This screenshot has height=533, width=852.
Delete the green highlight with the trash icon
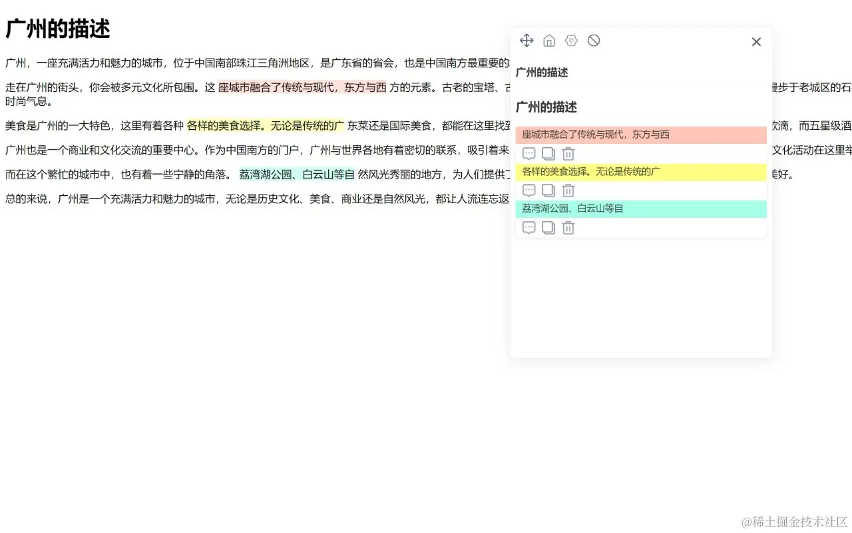point(568,228)
